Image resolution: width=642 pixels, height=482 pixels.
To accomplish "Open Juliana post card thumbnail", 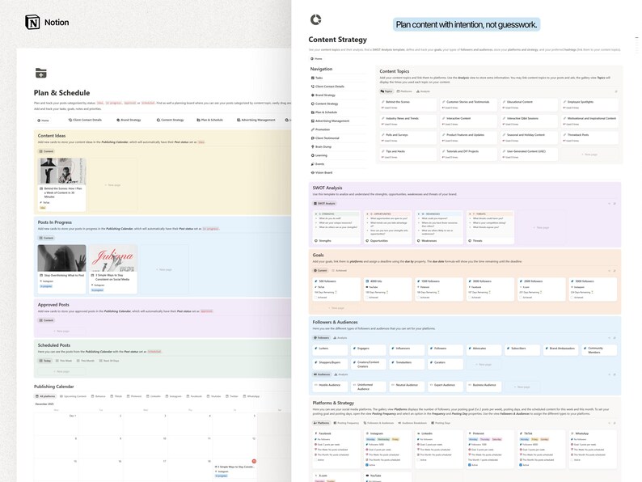I will coord(113,258).
